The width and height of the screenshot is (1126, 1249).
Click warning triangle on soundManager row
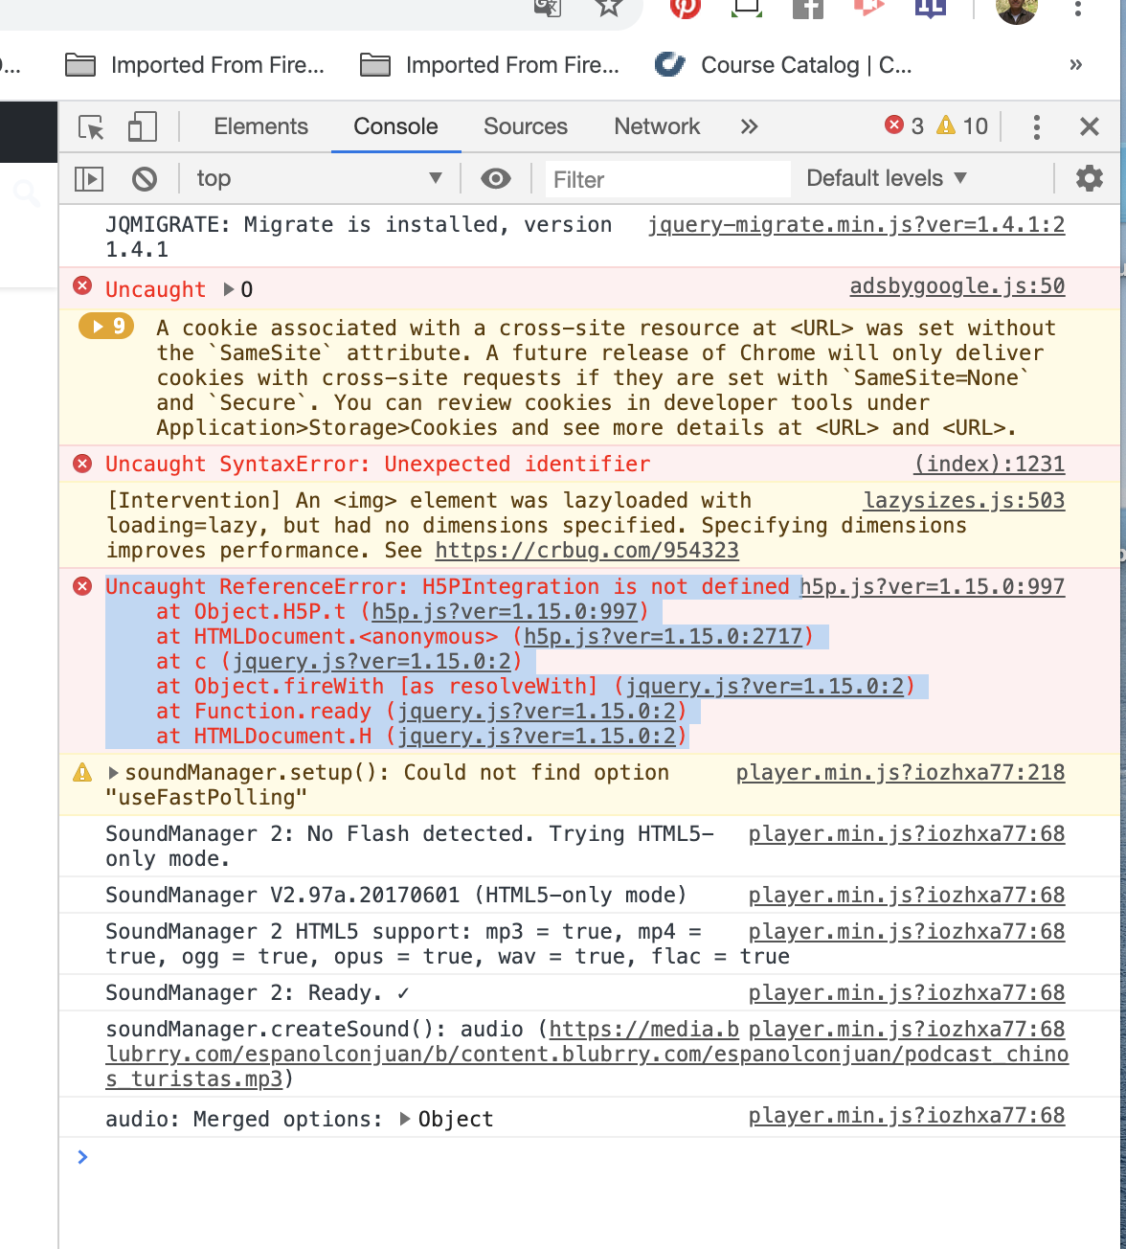click(x=83, y=772)
